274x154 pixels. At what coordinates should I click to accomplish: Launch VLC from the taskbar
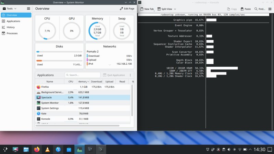(47, 150)
